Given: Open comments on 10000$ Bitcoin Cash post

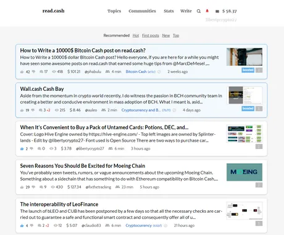Looking at the screenshot, I should 41,72.
